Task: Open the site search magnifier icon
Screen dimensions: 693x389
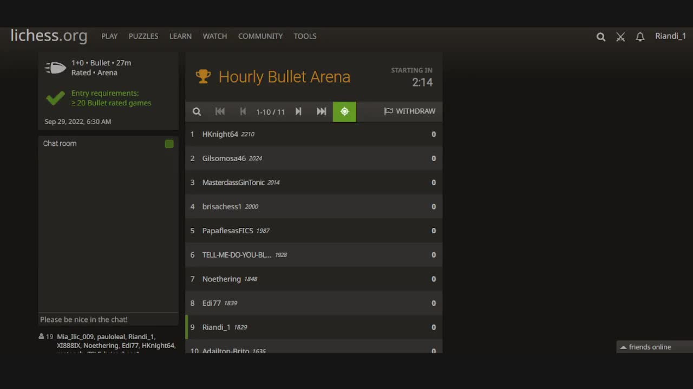Action: pyautogui.click(x=601, y=37)
